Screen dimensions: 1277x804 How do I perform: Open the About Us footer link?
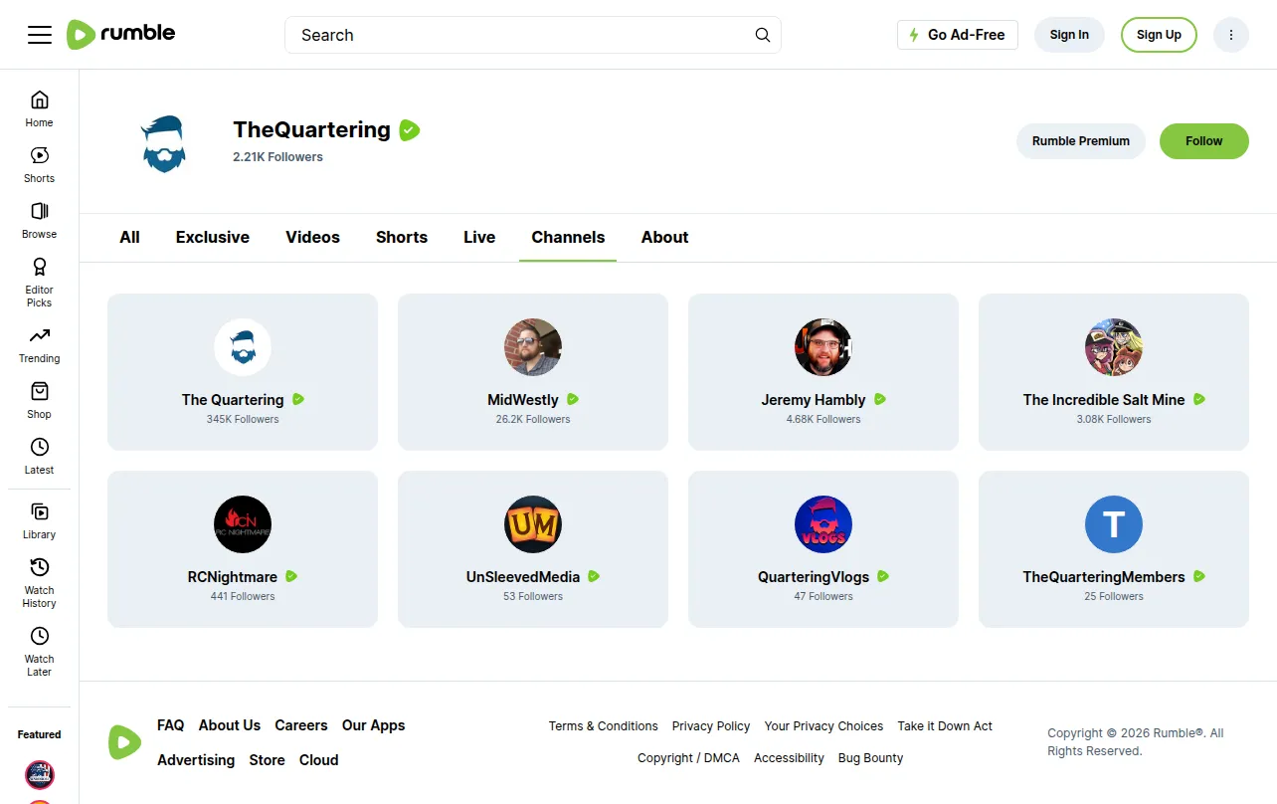click(x=230, y=725)
